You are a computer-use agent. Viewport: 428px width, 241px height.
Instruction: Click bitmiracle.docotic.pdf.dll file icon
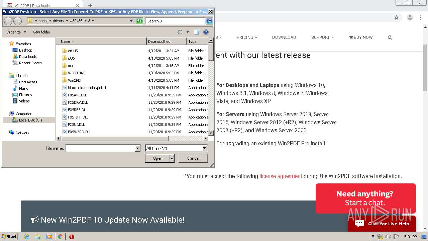click(x=65, y=88)
